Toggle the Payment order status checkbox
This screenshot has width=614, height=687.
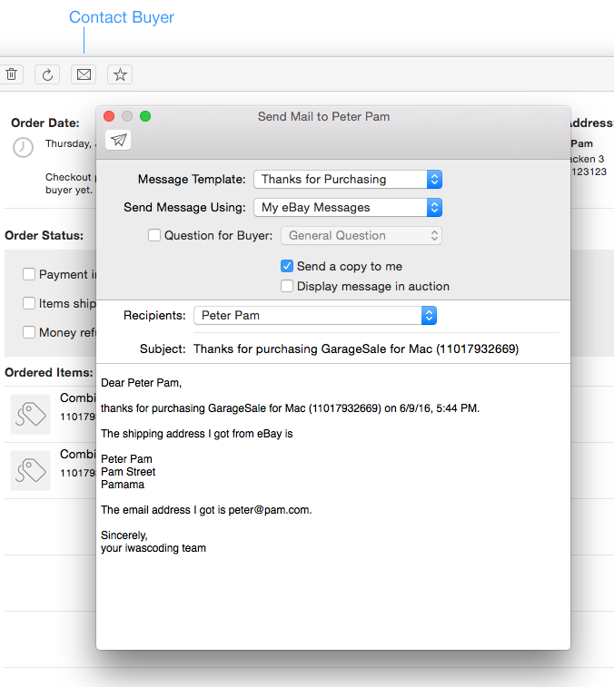[x=29, y=274]
